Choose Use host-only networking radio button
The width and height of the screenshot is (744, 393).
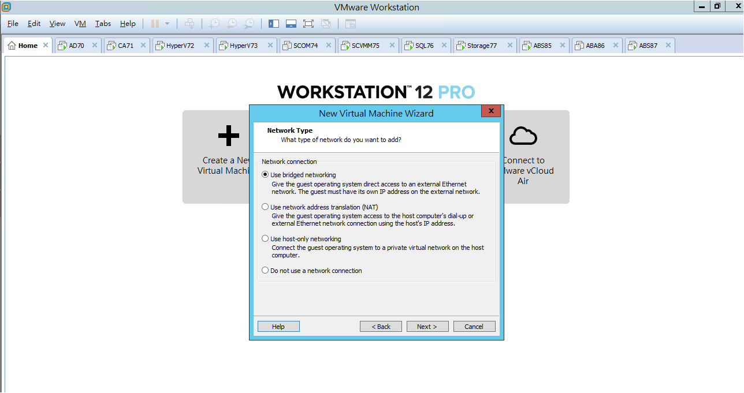tap(265, 238)
